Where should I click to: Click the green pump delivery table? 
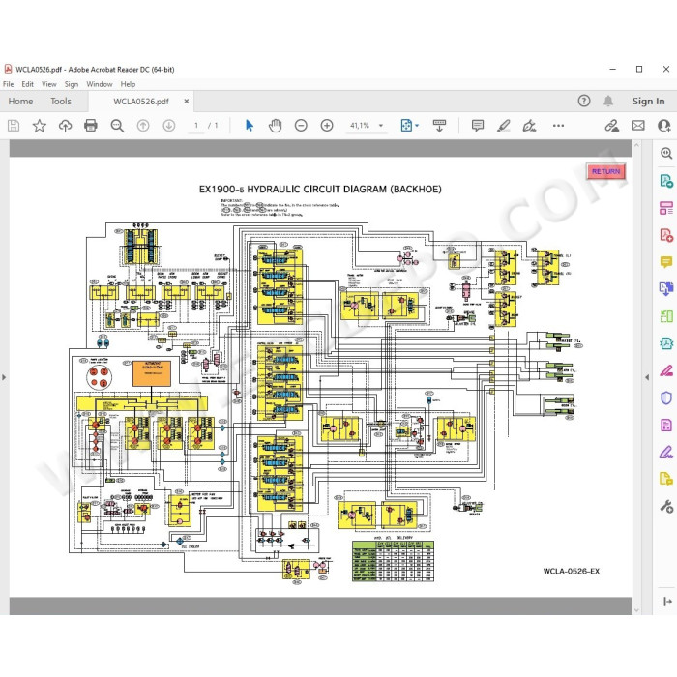point(393,561)
